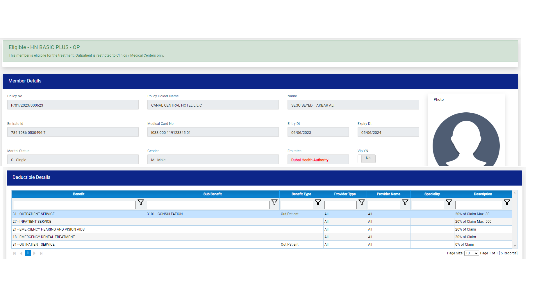Screen dimensions: 555x284
Task: Click the Provider Name filter funnel icon
Action: click(x=405, y=202)
